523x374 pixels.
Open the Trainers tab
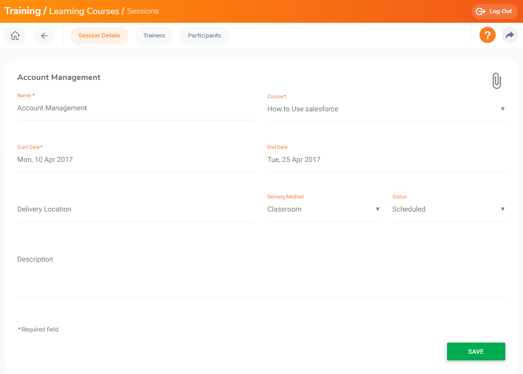154,35
